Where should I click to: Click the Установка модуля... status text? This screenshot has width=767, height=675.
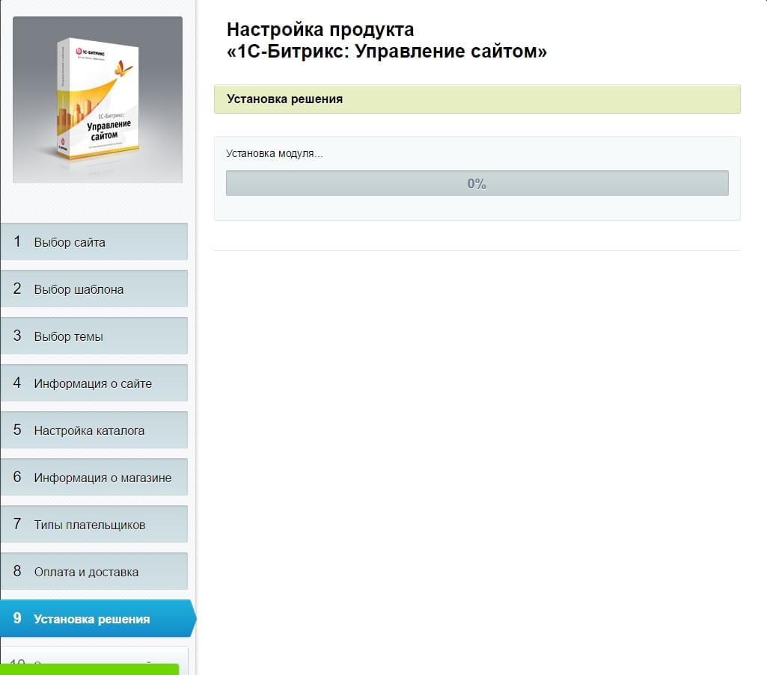point(275,153)
